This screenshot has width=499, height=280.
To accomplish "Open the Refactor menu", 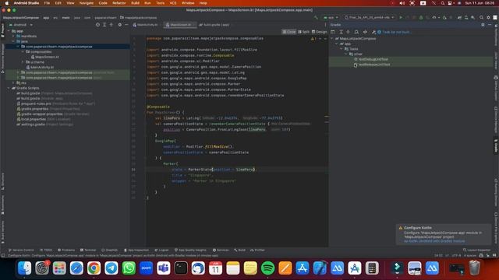I will 119,3.
